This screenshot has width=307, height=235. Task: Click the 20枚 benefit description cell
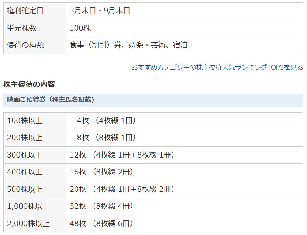click(184, 189)
